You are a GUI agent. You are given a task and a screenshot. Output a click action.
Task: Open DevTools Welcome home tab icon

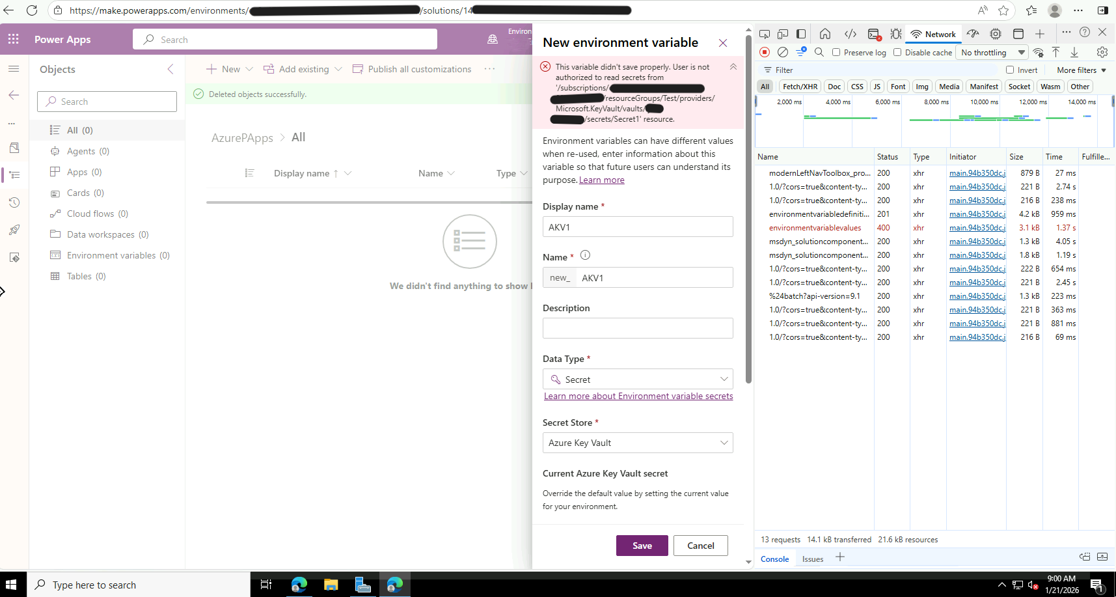(825, 34)
